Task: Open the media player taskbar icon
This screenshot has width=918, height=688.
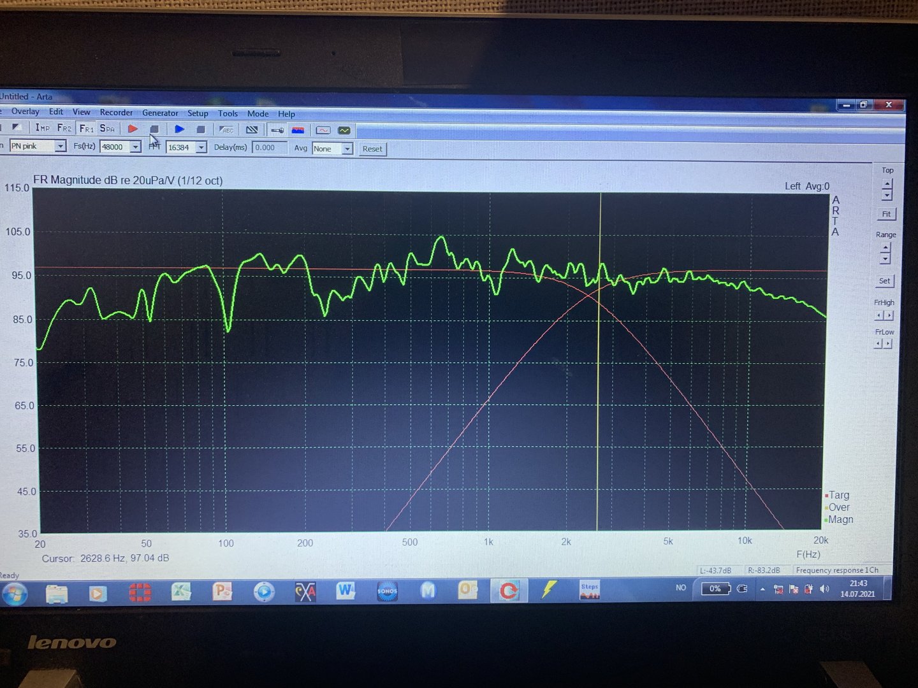Action: tap(98, 593)
